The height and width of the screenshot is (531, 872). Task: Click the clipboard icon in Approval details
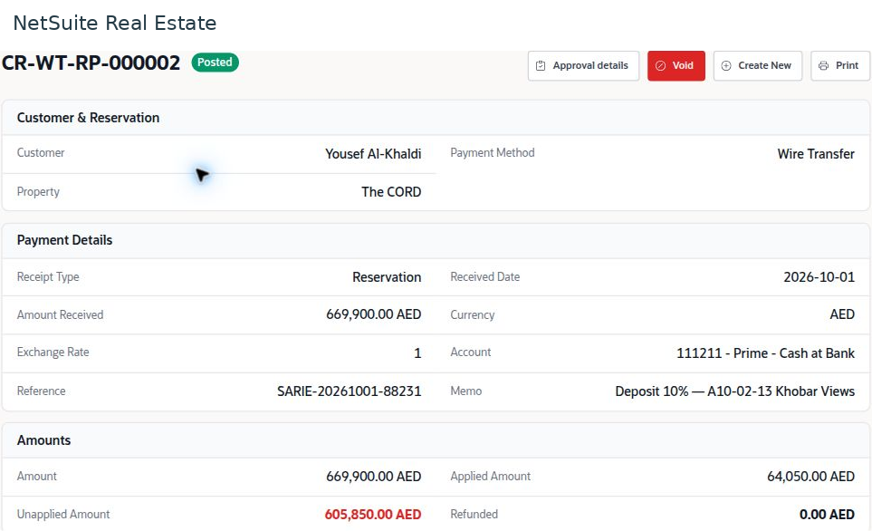point(540,65)
